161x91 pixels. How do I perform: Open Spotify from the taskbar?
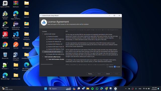click(92, 89)
